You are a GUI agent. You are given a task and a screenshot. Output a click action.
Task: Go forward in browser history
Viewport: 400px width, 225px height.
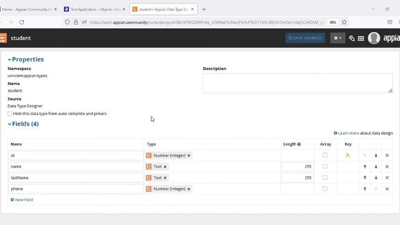click(x=11, y=22)
